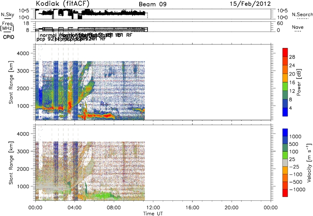Click the 'N.Search' legend label
This screenshot has height=216, width=313.
(302, 14)
